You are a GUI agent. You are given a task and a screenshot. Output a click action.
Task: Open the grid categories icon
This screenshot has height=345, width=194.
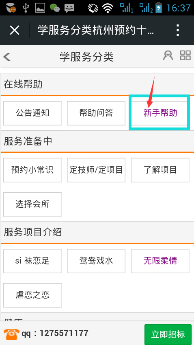click(x=185, y=55)
